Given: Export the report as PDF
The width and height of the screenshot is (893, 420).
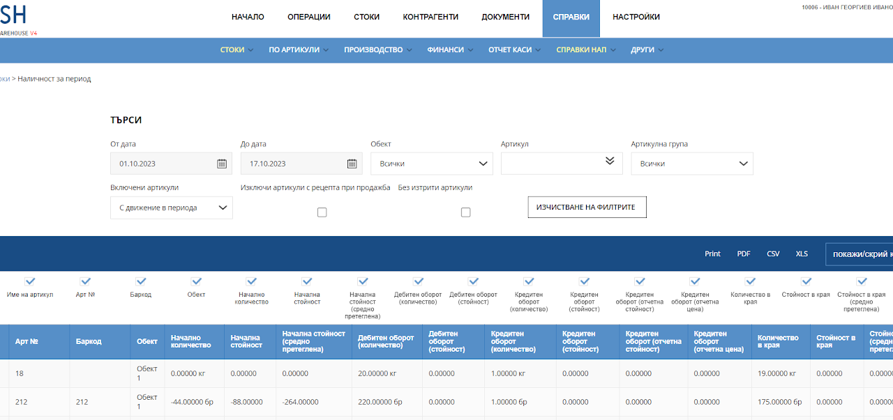Looking at the screenshot, I should [x=744, y=254].
